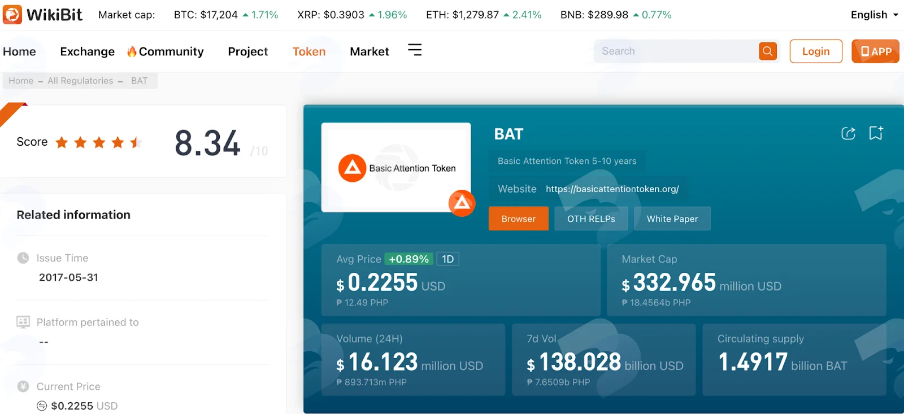Open the basicattentiontoken.org website link
The height and width of the screenshot is (414, 904).
coord(612,189)
